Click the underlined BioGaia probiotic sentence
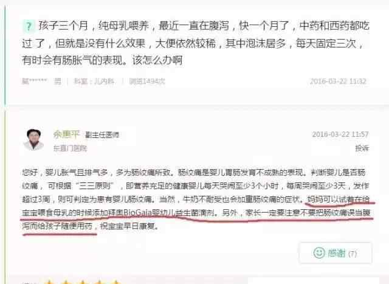Screen dimensions: 389x284 119,213
